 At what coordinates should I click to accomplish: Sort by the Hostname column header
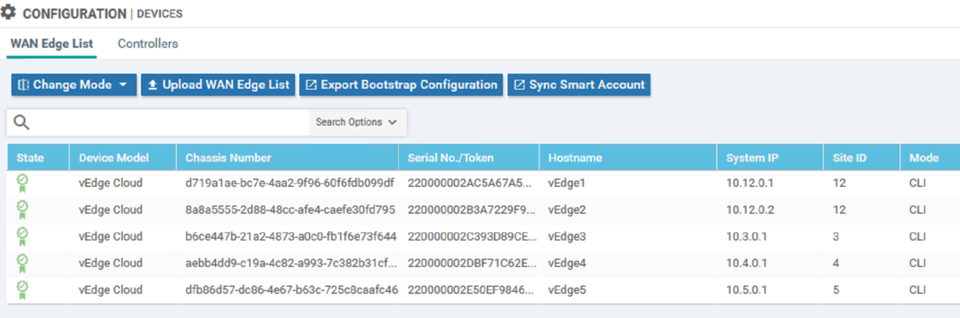pyautogui.click(x=575, y=157)
